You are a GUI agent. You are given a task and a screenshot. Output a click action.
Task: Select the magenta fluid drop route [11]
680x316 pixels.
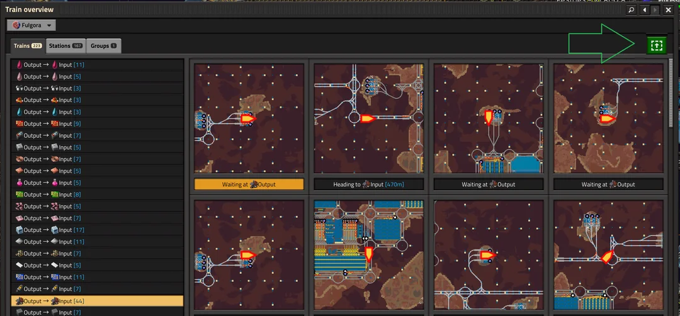coord(97,65)
